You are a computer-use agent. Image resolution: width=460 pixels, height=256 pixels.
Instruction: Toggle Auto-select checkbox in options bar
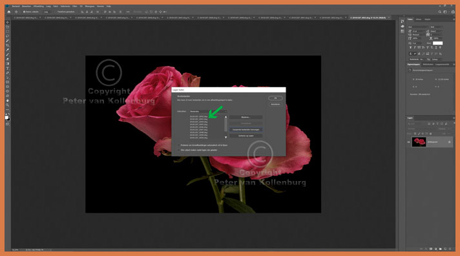[24, 12]
